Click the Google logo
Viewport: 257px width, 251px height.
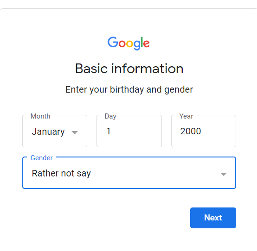coord(128,43)
